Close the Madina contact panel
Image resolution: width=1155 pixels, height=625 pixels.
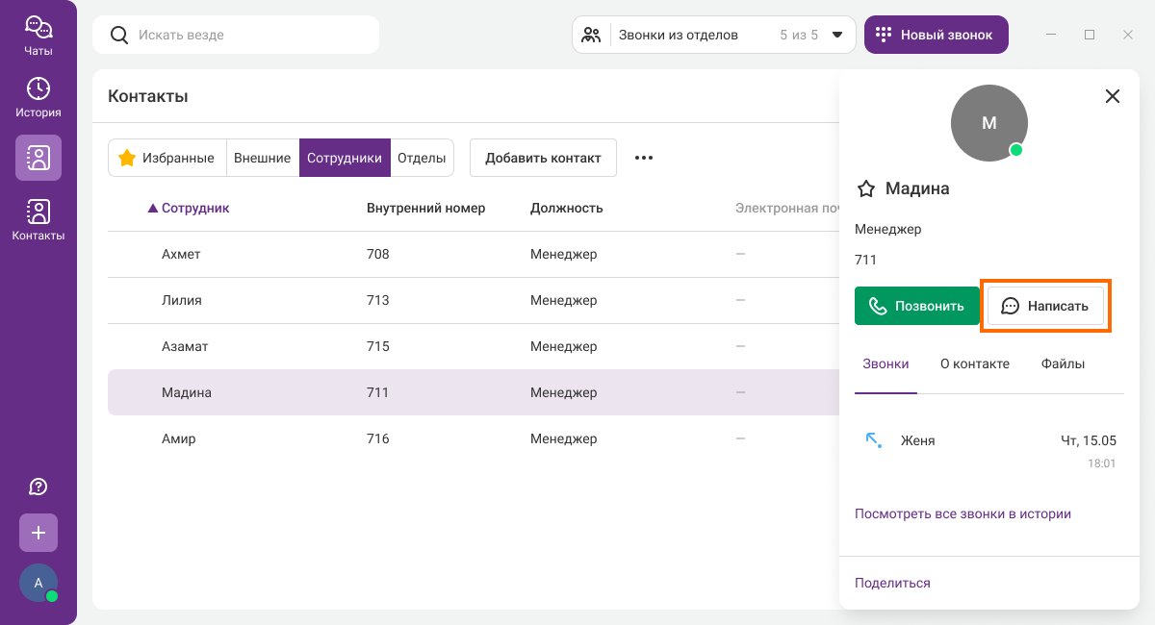[x=1113, y=96]
